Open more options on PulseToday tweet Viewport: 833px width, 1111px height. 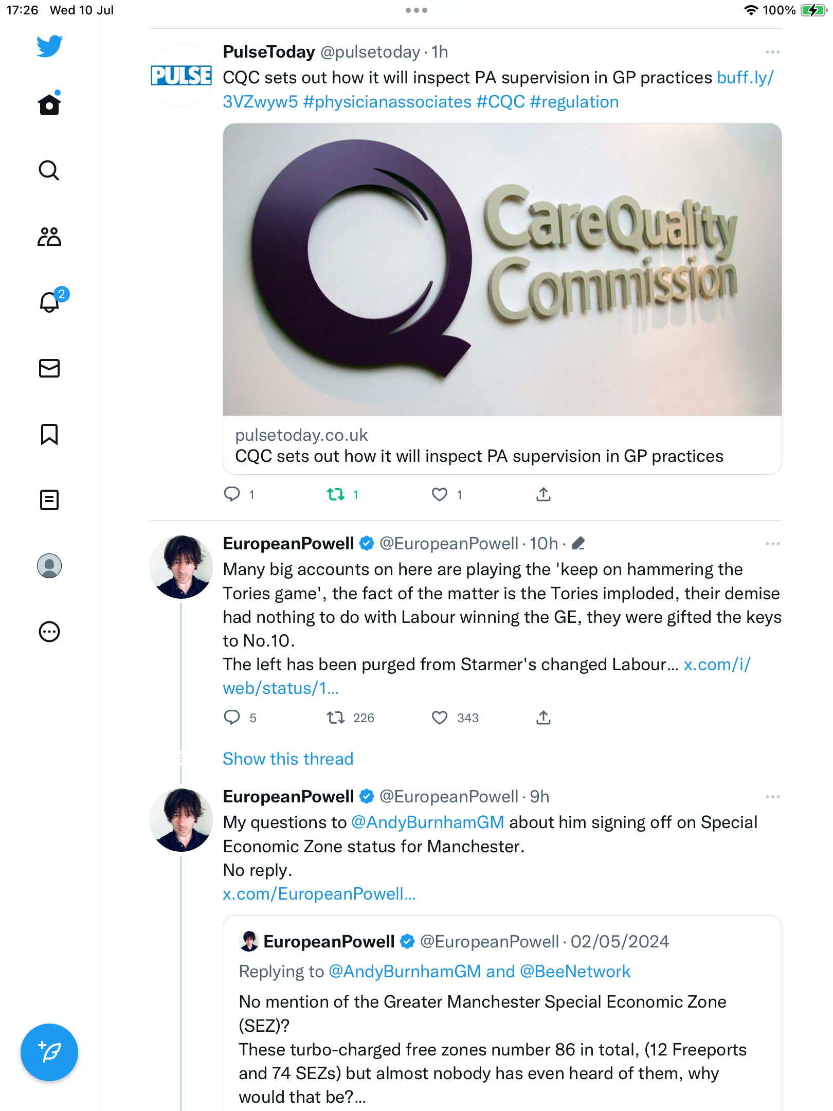point(772,52)
